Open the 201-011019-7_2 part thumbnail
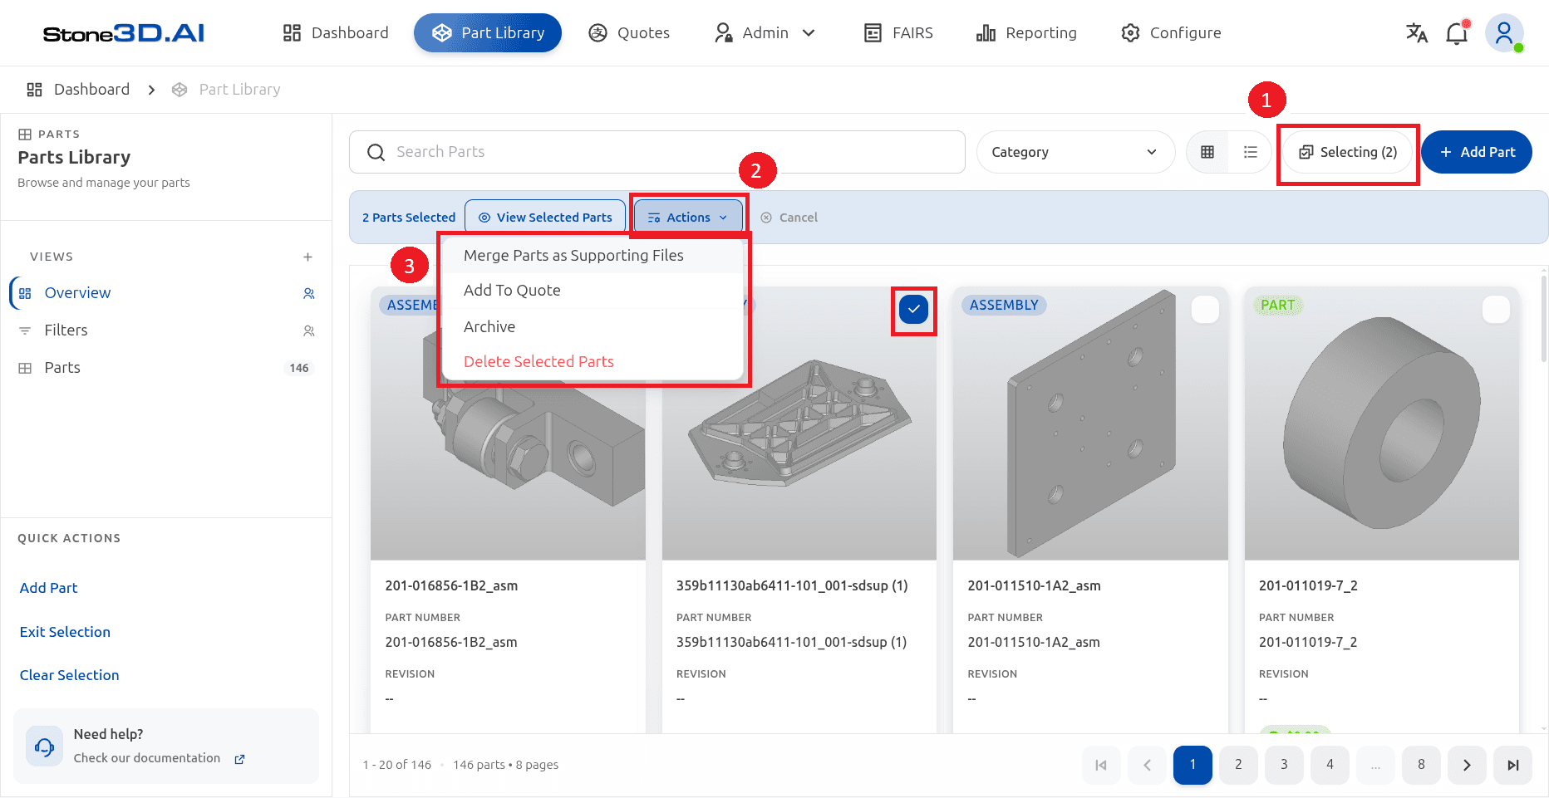The width and height of the screenshot is (1549, 798). coord(1381,423)
